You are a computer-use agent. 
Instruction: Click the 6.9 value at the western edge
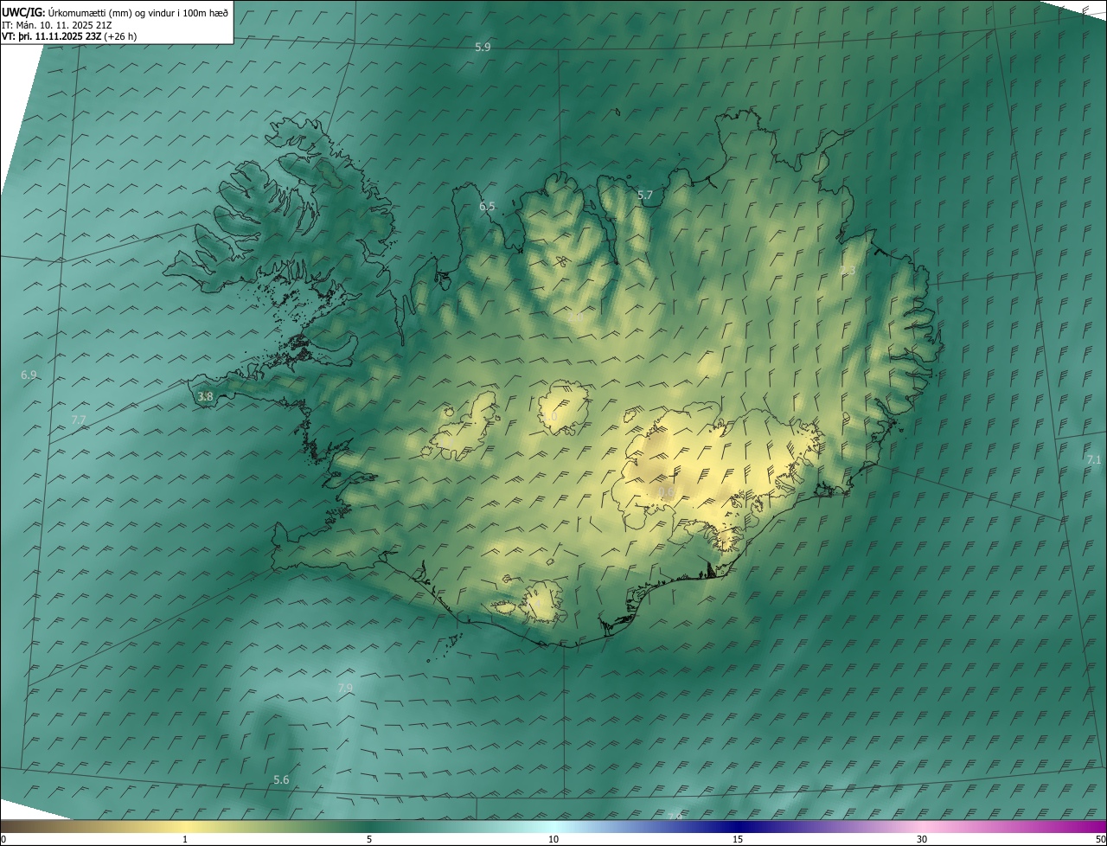coord(29,375)
